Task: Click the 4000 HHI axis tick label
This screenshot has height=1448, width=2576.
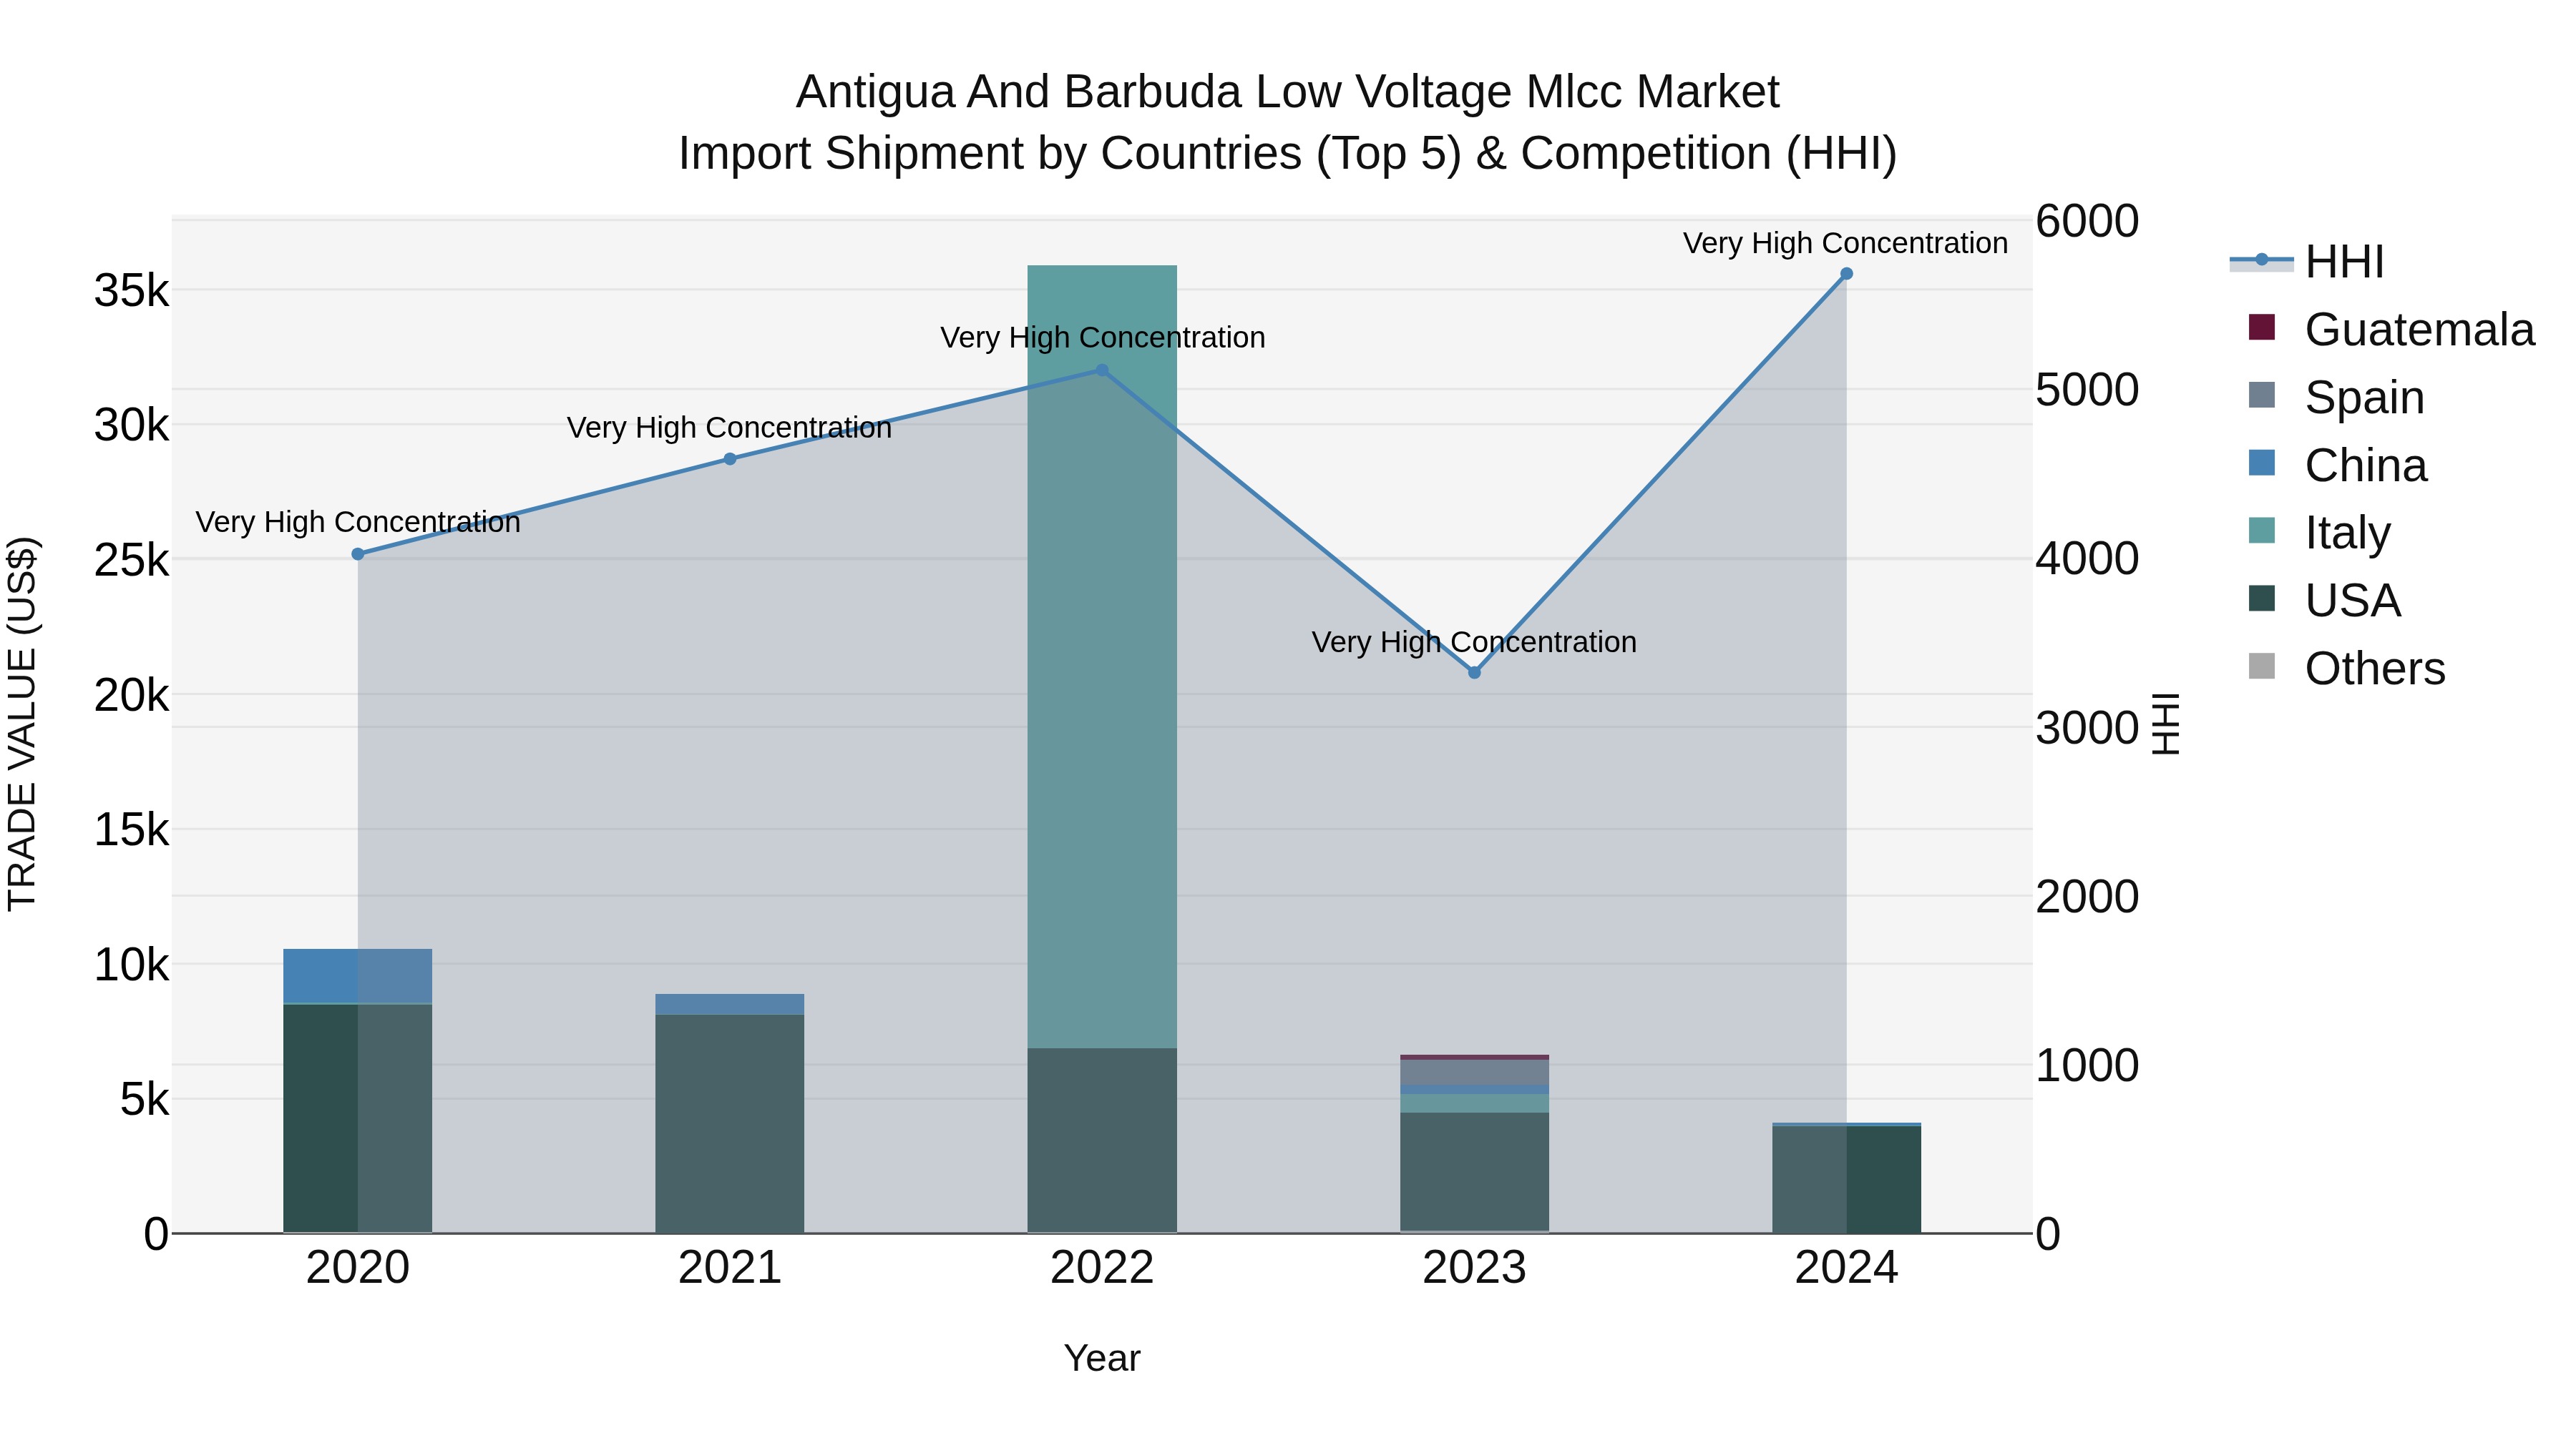Action: coord(2087,560)
